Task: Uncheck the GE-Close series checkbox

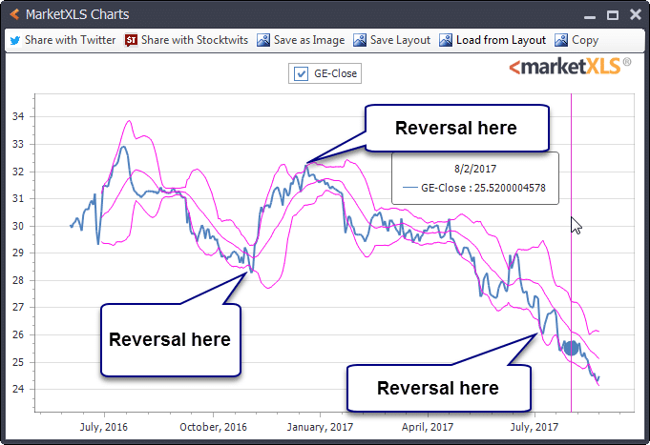Action: [x=301, y=73]
